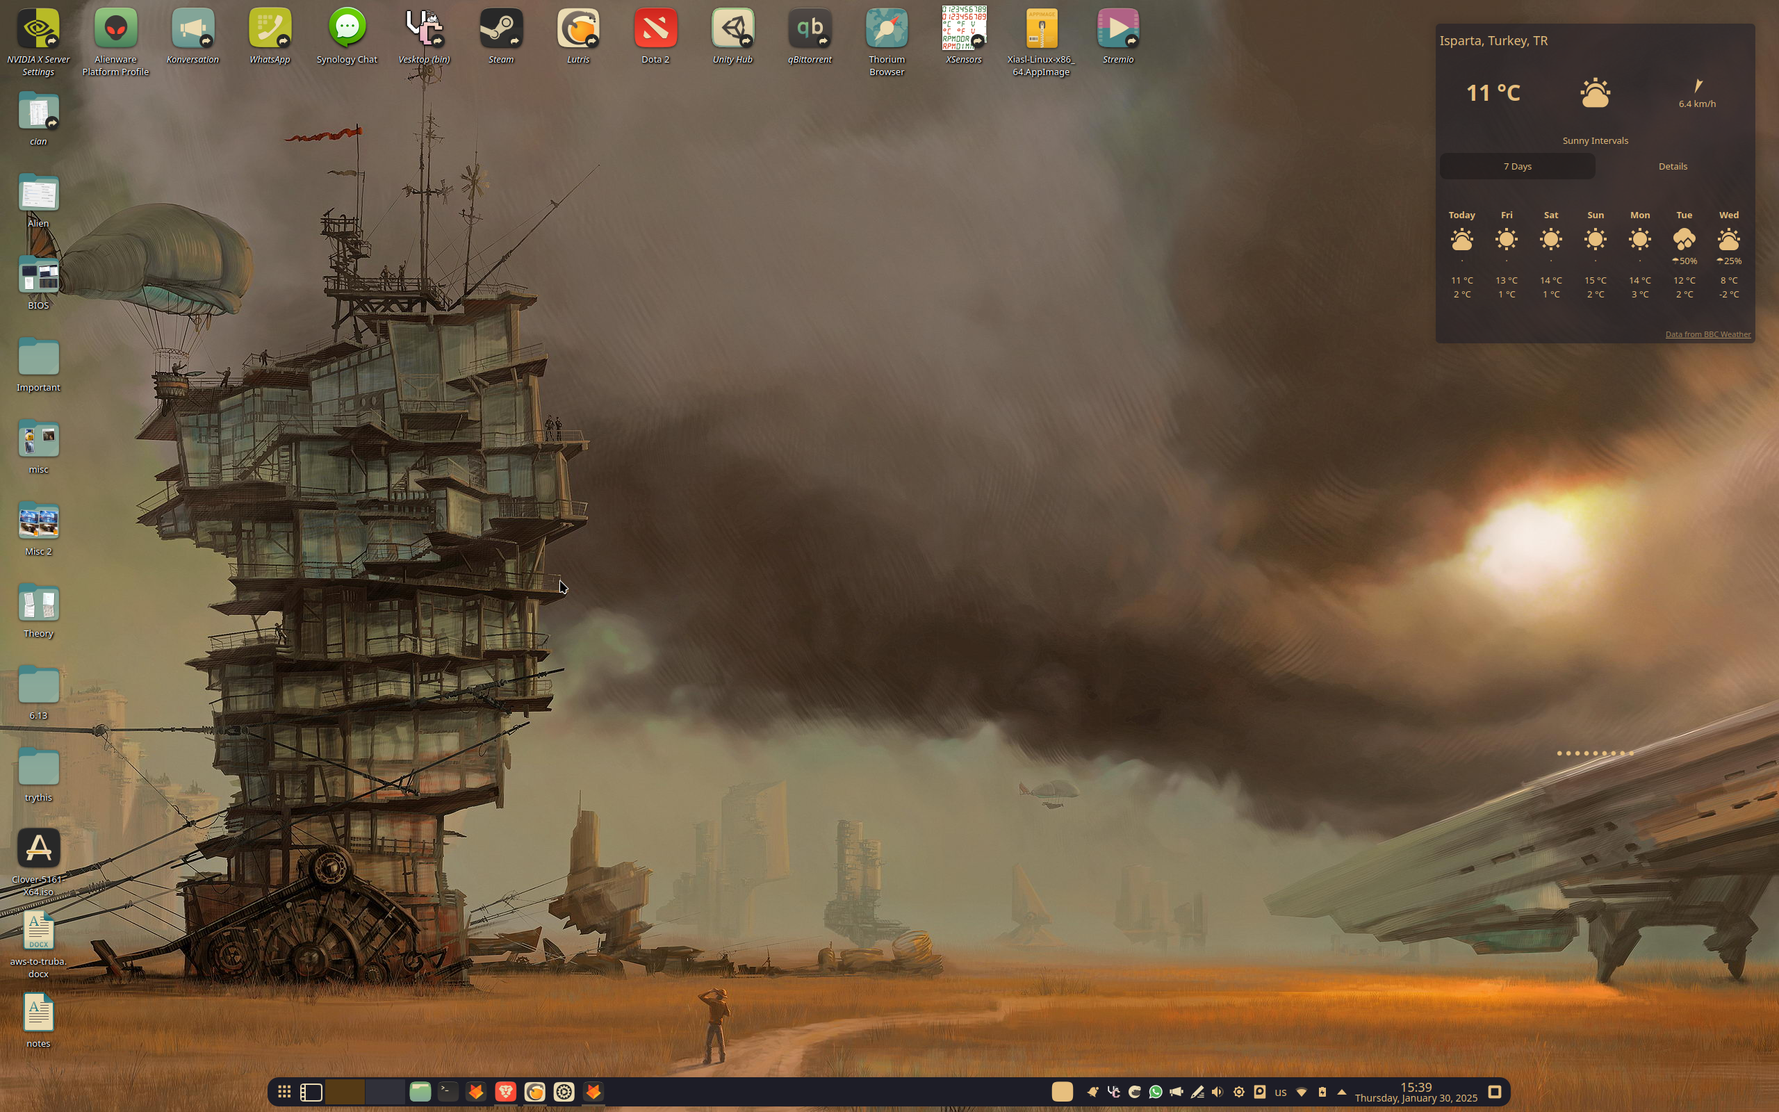This screenshot has height=1112, width=1779.
Task: Switch to second virtual desktop in pager
Action: (x=384, y=1092)
